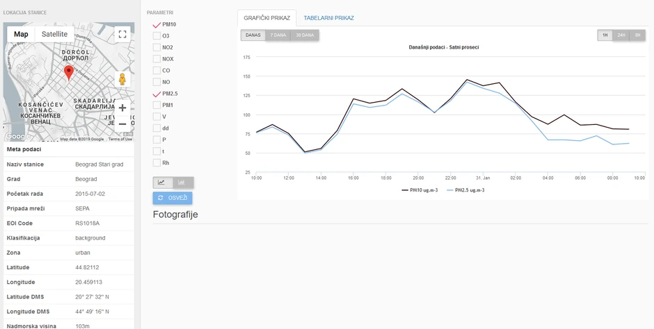Select the 24H averaging interval

[x=621, y=35]
